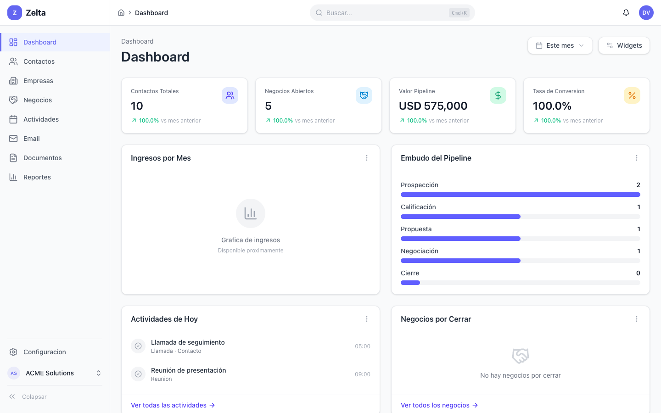The height and width of the screenshot is (413, 661).
Task: Click the Contactos Totales people icon
Action: [x=230, y=95]
